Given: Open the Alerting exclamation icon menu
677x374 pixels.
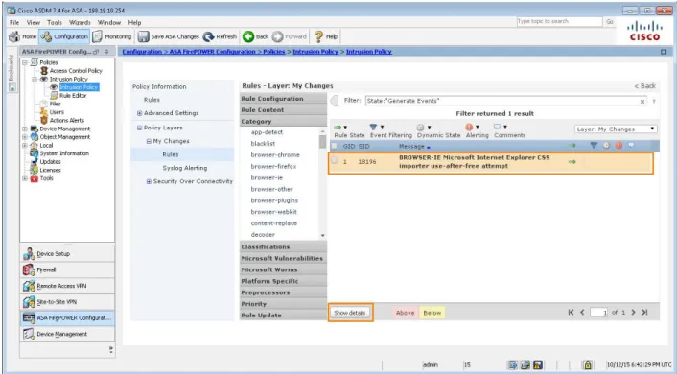Looking at the screenshot, I should (x=472, y=127).
